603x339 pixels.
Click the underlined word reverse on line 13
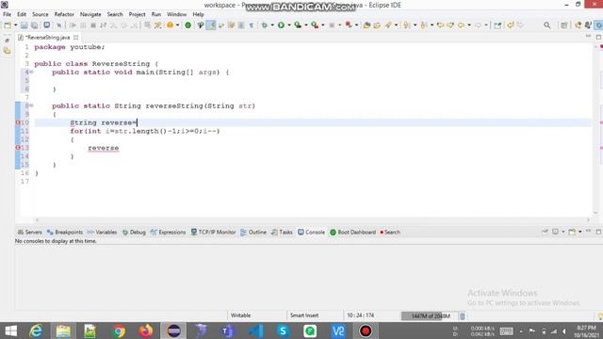[103, 148]
